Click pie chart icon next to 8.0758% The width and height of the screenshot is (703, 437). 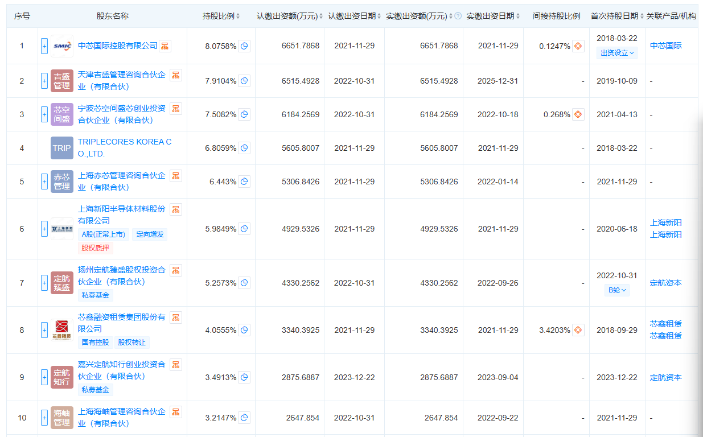244,46
